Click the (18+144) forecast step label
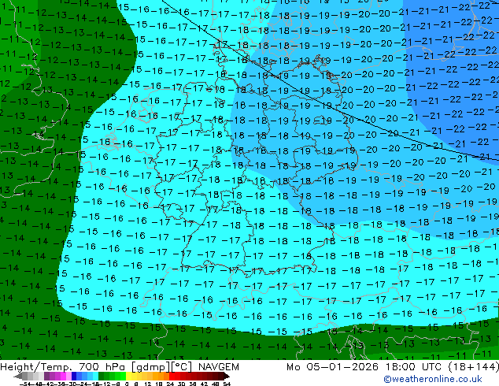Image resolution: width=499 pixels, height=386 pixels. coord(473,367)
